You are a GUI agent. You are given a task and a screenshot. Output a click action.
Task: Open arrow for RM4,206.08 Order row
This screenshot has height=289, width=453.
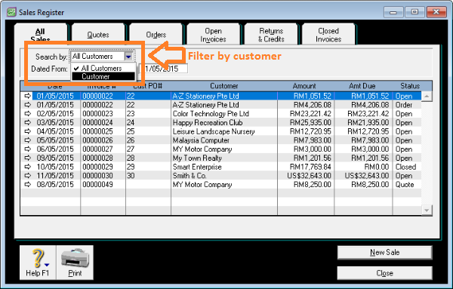pos(27,105)
